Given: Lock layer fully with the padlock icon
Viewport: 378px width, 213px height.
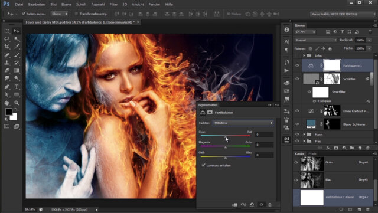Looking at the screenshot, I should pos(330,48).
